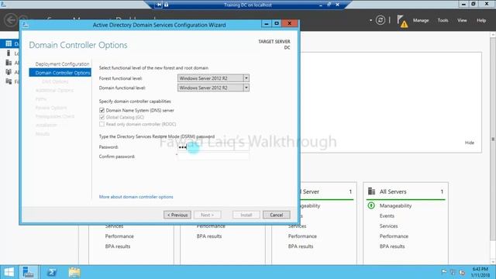Open BPA results under All Servers
Image resolution: width=496 pixels, height=279 pixels.
392,246
